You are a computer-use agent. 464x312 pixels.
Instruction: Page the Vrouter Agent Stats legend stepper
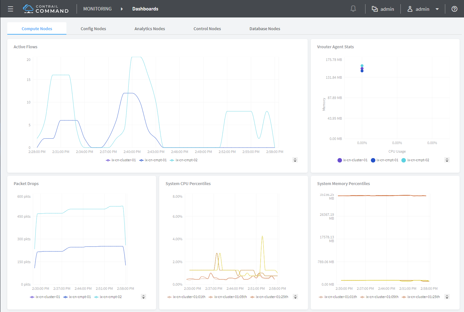tap(447, 160)
